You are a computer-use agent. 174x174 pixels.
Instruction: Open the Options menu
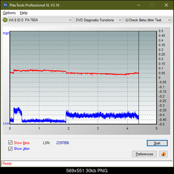point(9,13)
